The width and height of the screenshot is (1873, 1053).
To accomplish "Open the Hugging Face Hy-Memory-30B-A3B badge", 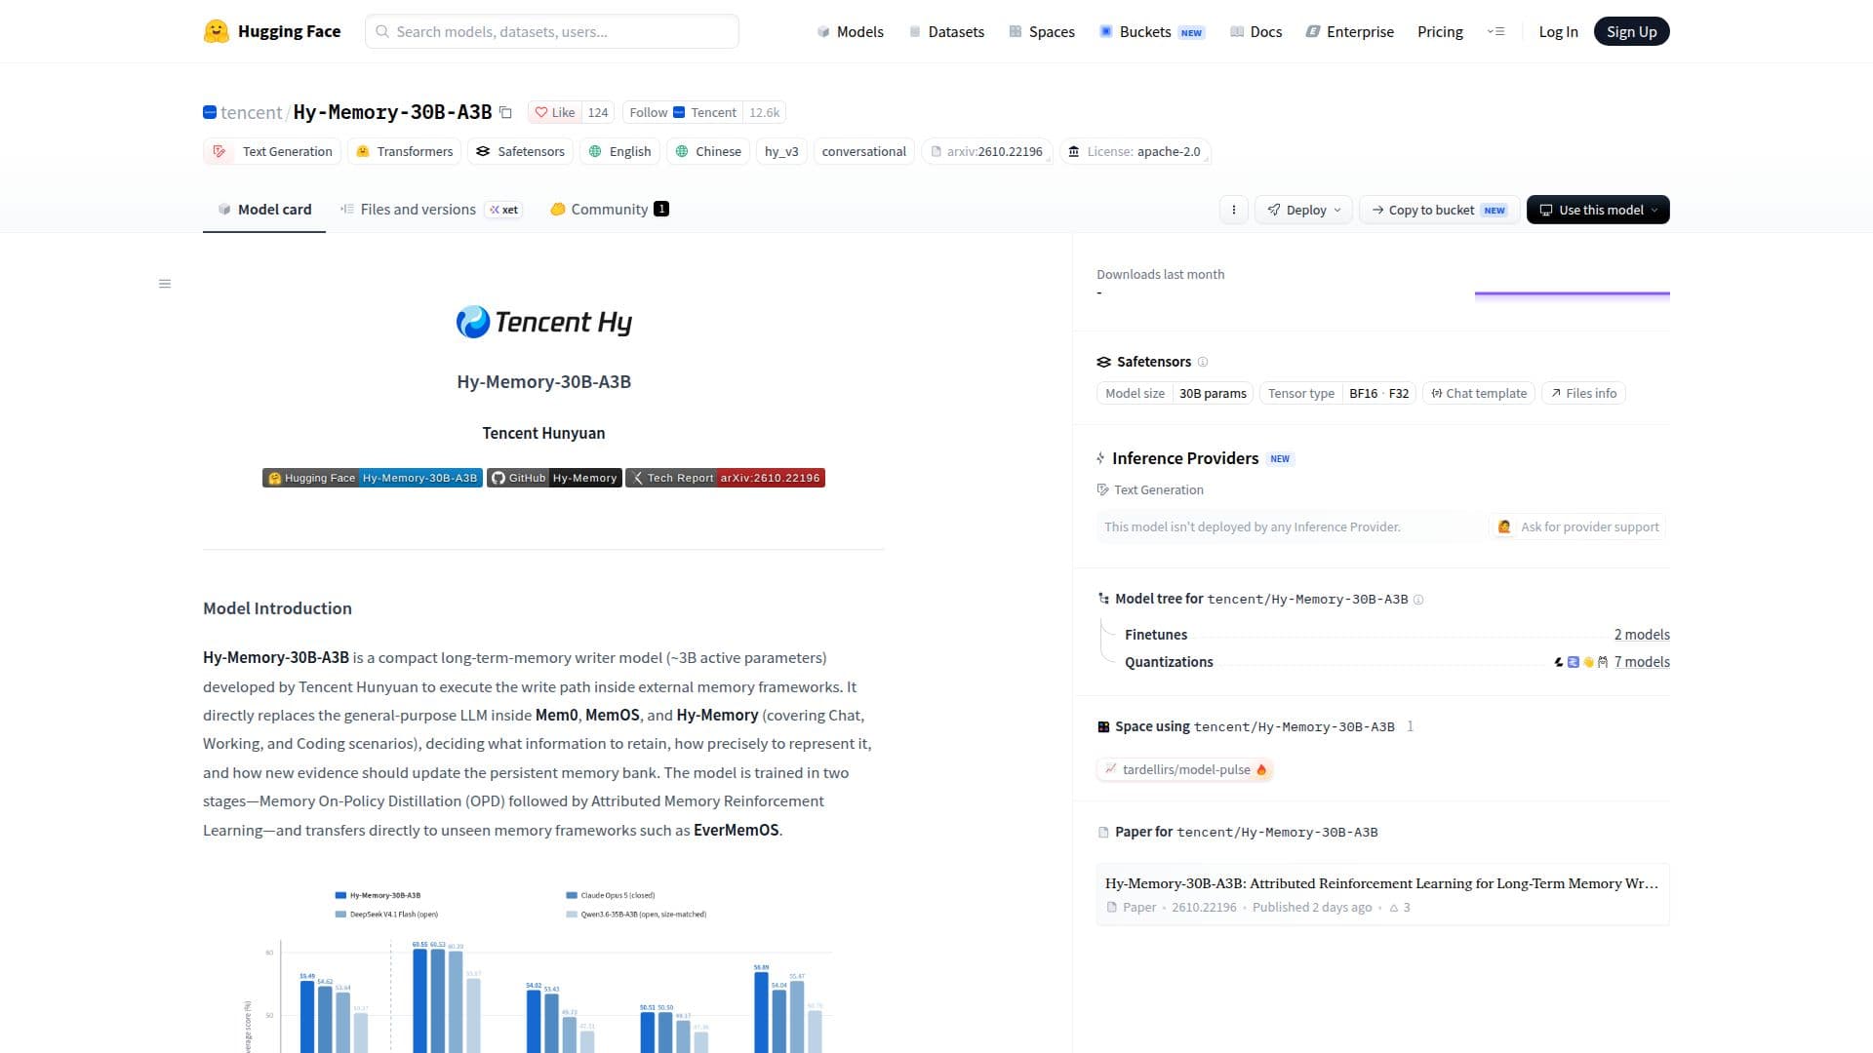I will point(373,478).
